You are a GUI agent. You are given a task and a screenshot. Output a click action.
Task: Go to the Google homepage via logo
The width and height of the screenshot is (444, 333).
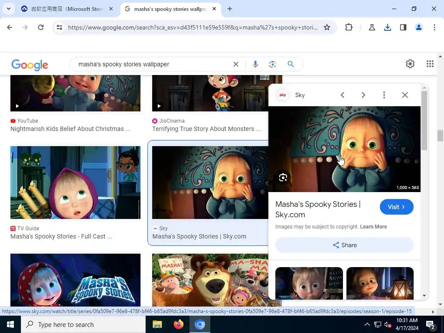point(30,65)
